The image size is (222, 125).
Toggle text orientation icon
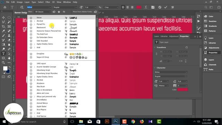[22, 7]
